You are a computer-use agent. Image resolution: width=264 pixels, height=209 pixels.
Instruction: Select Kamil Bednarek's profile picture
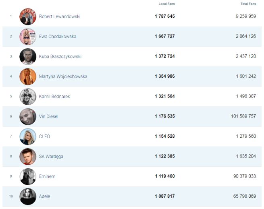(x=28, y=97)
